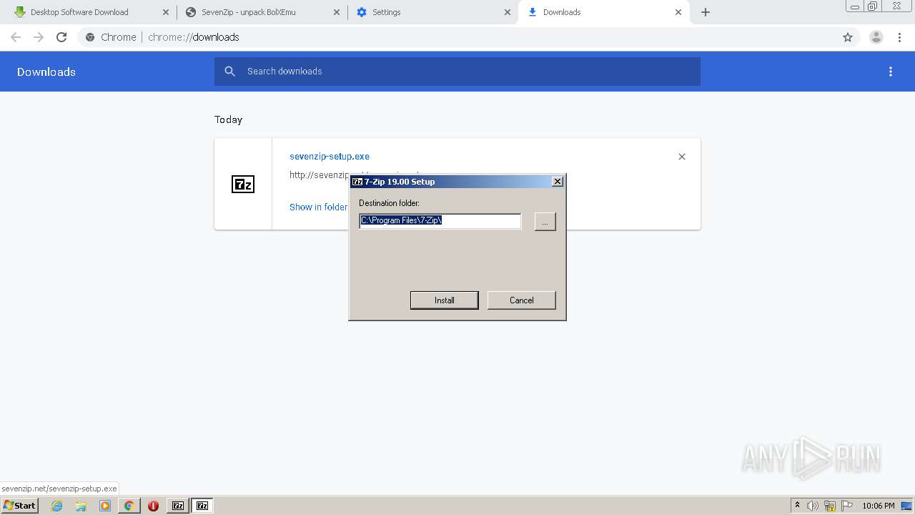Select the active 7z Setup taskbar button
The height and width of the screenshot is (515, 915).
tap(202, 506)
